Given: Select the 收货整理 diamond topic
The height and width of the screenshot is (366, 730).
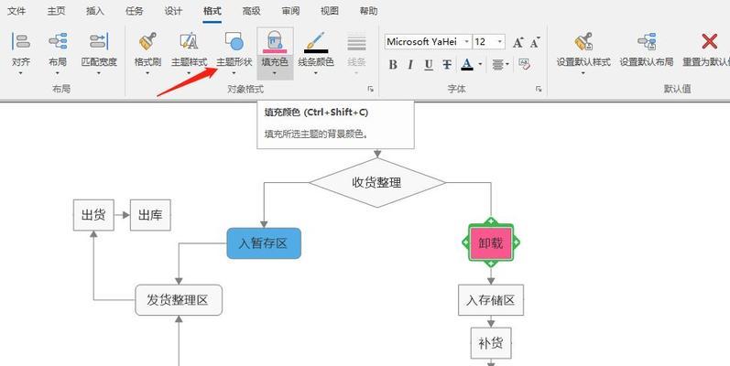Looking at the screenshot, I should click(377, 183).
